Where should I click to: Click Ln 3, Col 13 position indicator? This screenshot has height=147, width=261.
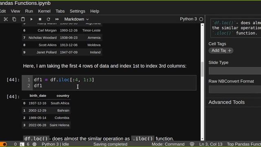(x=211, y=144)
